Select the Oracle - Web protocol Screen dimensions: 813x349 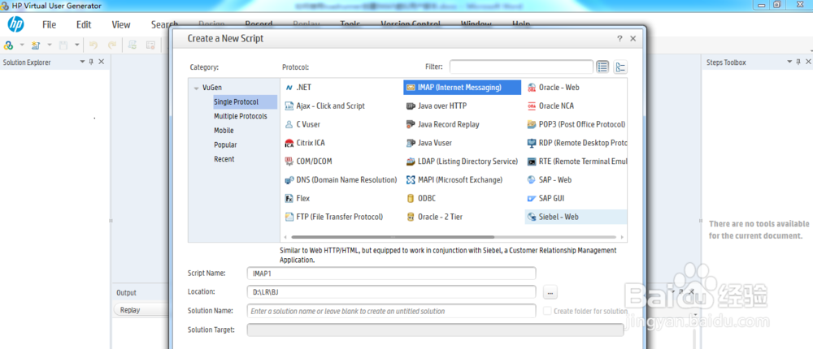[553, 88]
